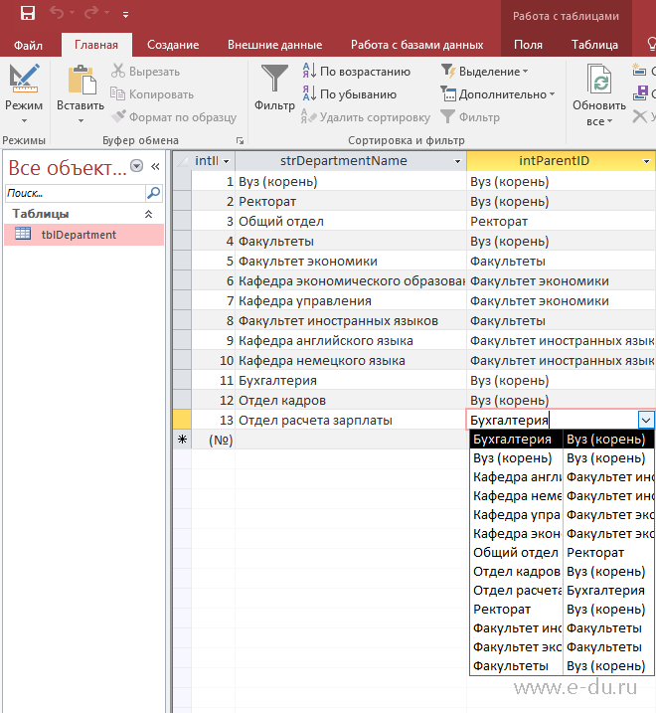Paste with the Вставить clipboard icon
Screen dimensions: 656x713
coord(81,80)
